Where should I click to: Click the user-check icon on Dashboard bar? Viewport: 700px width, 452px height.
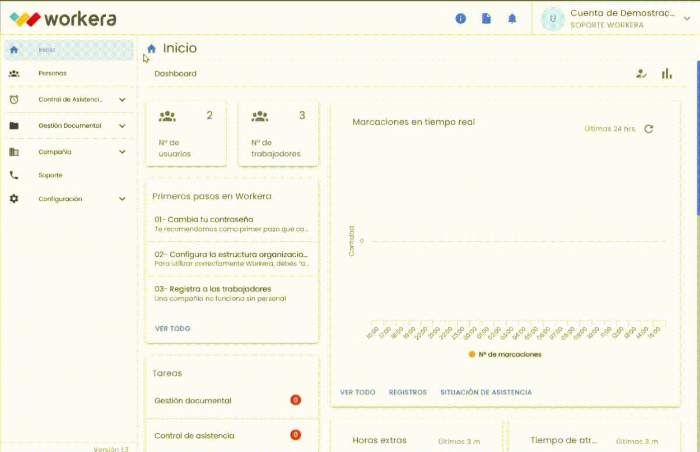pyautogui.click(x=642, y=74)
